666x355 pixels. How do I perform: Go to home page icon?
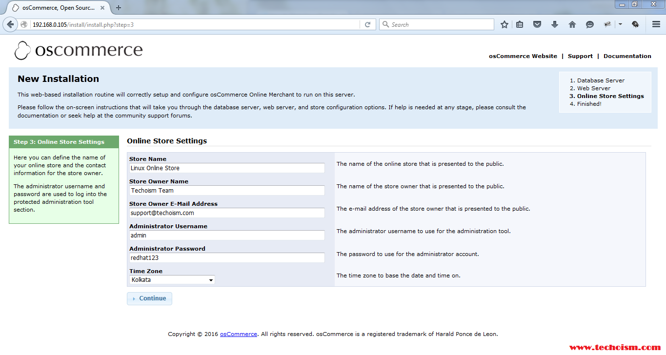click(572, 24)
